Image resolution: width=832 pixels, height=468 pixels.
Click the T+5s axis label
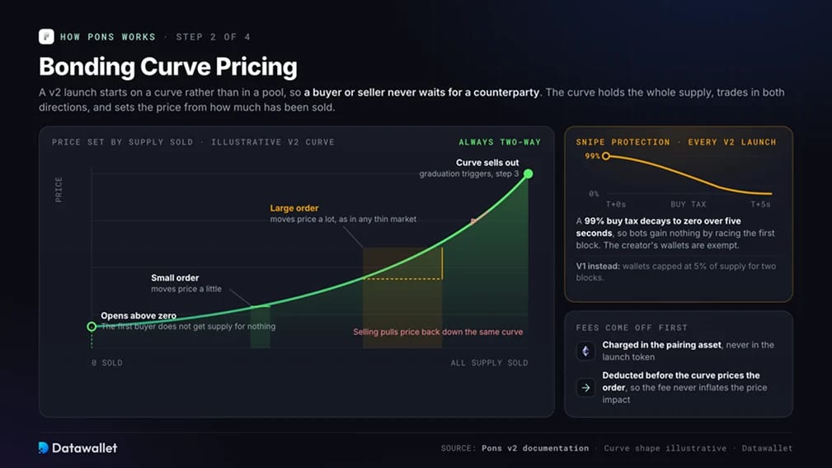[760, 205]
